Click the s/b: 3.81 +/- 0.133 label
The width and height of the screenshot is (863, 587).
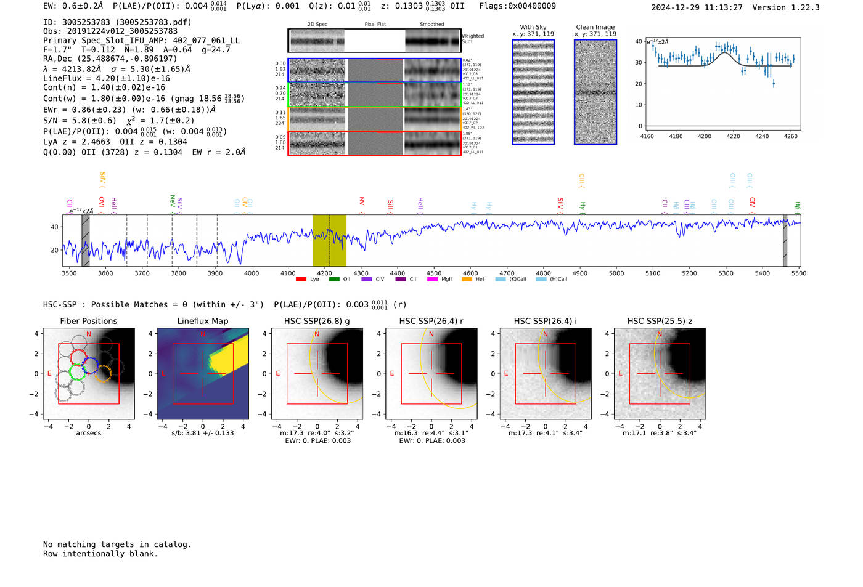203,433
